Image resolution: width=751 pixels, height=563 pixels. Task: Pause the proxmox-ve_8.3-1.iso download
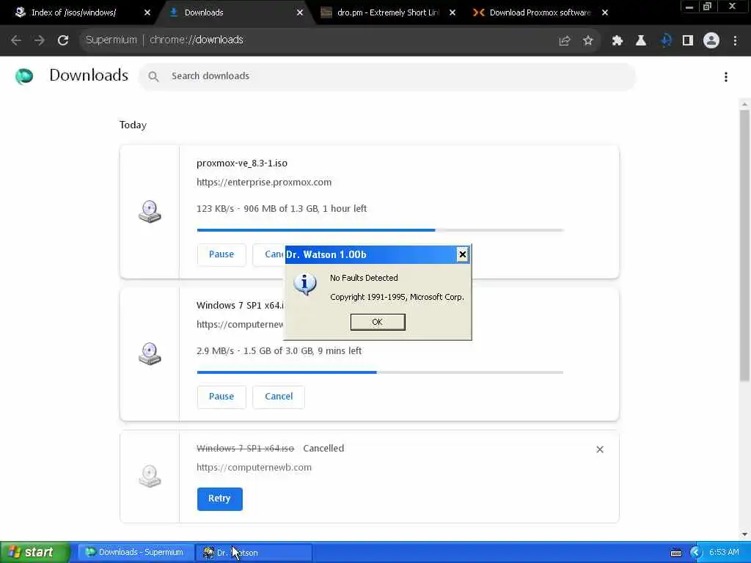[x=221, y=254]
